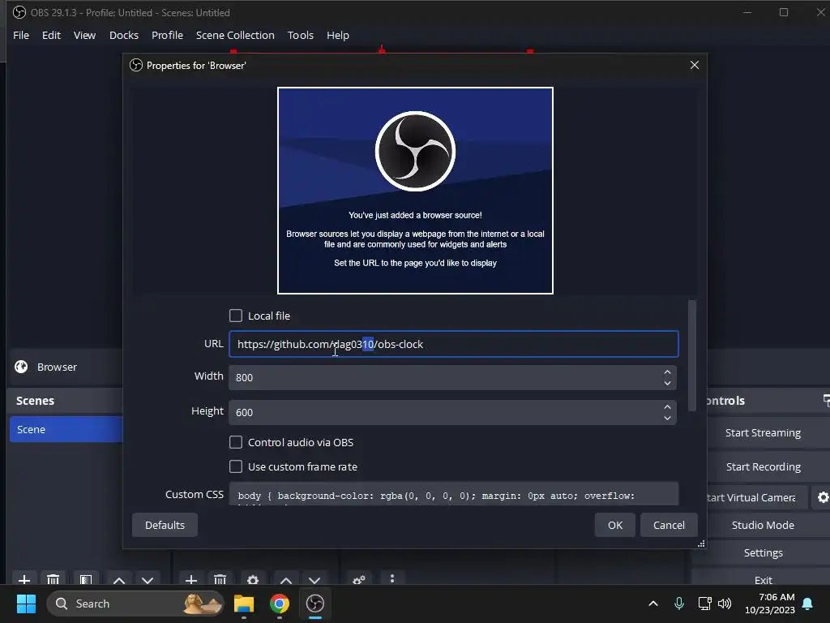Show hidden system tray icons
This screenshot has width=830, height=623.
click(x=653, y=604)
